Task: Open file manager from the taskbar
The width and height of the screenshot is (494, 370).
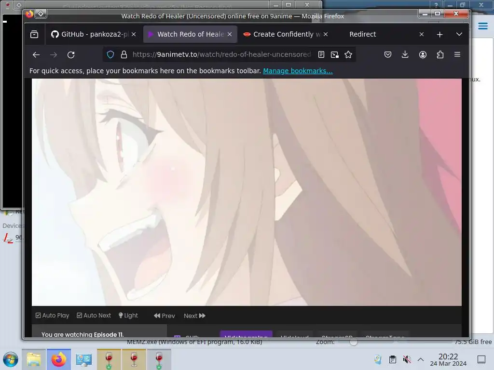Action: (34, 359)
